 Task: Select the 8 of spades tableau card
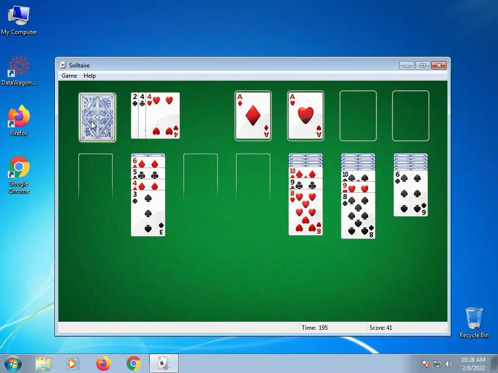pos(358,215)
